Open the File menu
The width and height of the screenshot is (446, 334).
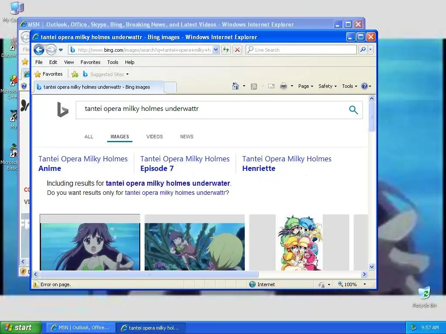pos(39,62)
